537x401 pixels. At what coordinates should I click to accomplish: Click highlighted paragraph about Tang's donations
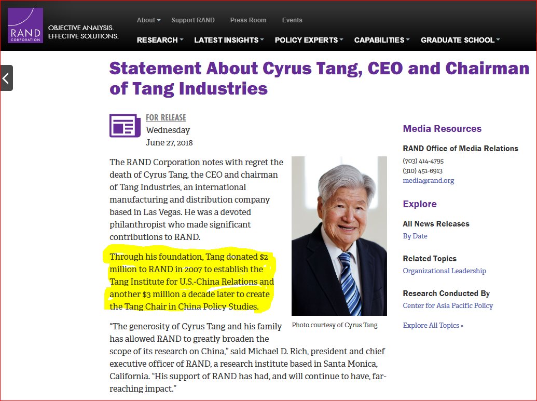pyautogui.click(x=191, y=282)
